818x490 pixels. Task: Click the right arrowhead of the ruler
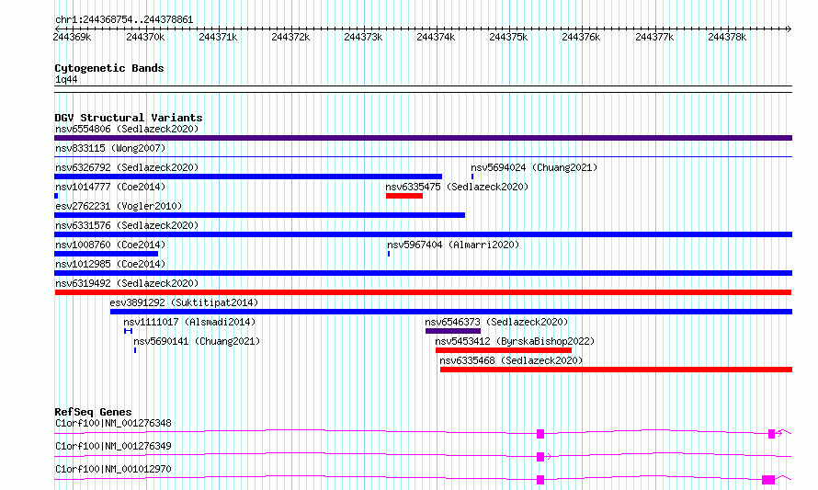point(789,28)
